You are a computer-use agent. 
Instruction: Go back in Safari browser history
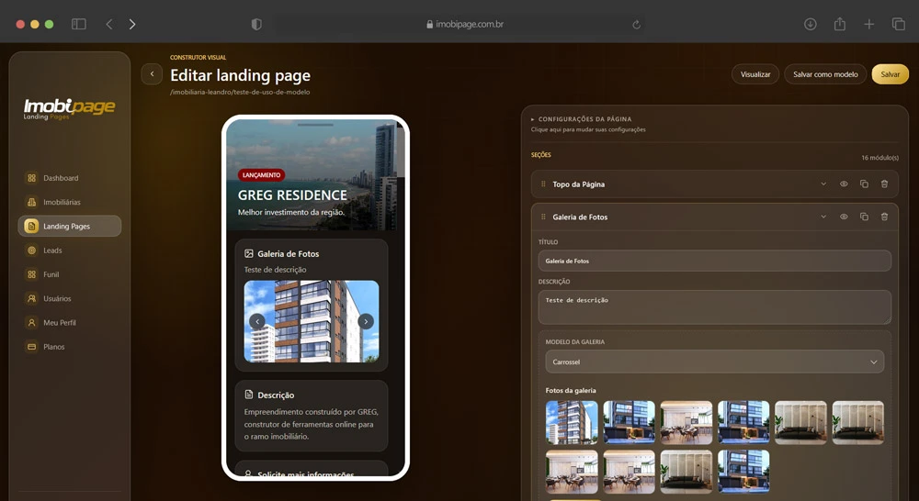click(109, 24)
